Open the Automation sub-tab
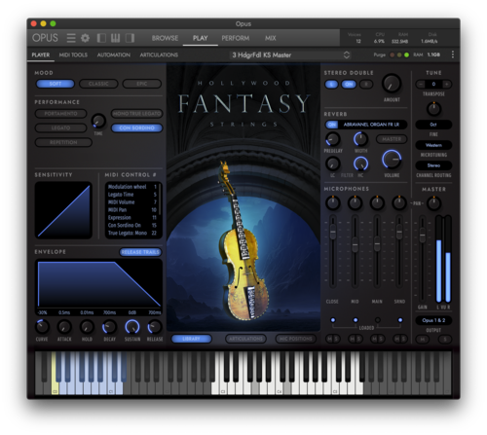Screen dimensions: 487x435 coord(114,54)
